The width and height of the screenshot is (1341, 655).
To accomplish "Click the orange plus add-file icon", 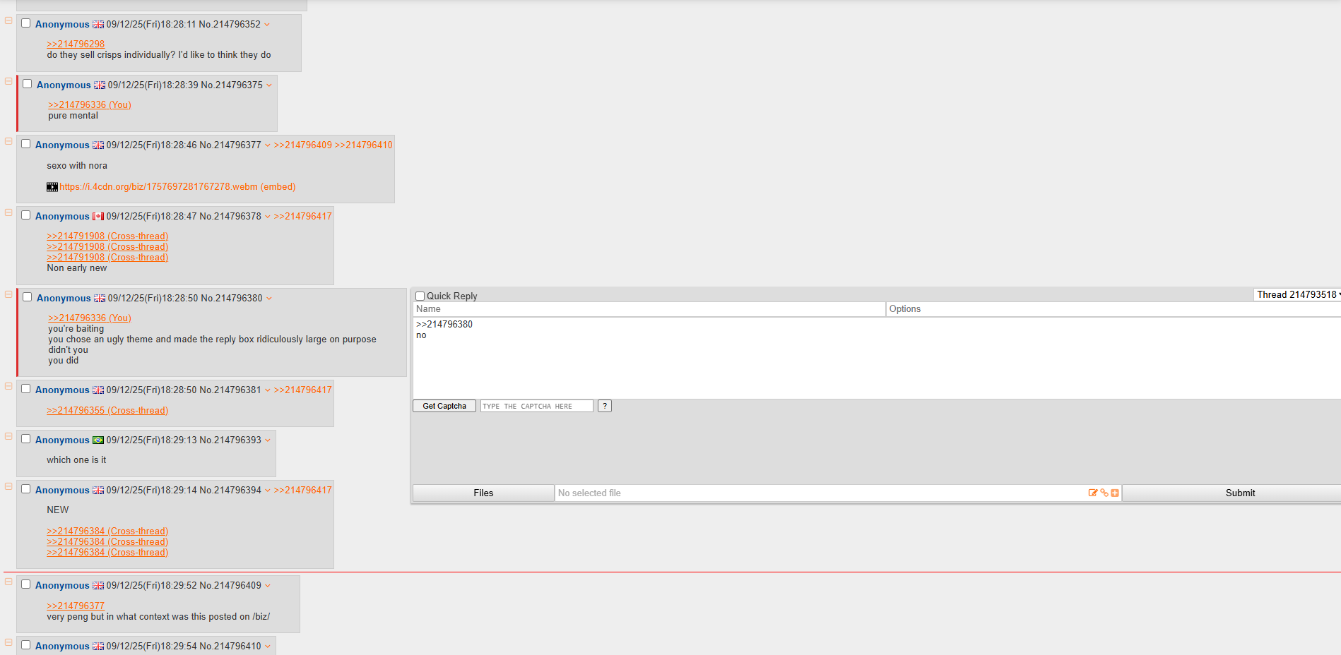I will pos(1114,493).
